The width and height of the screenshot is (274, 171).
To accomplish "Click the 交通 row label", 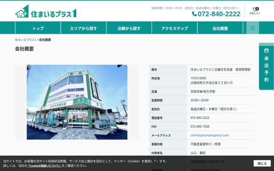I will coord(154,91).
